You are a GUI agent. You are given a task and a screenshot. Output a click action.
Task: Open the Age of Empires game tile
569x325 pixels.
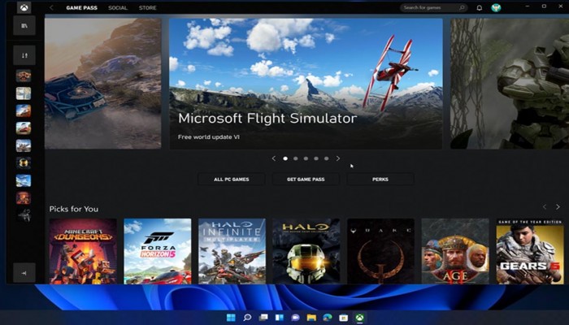point(455,251)
